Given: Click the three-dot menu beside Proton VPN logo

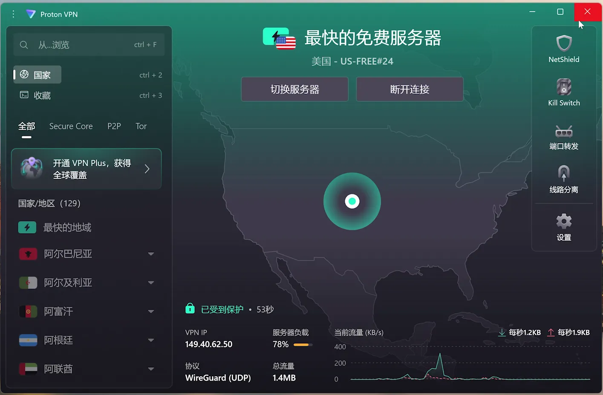Looking at the screenshot, I should coord(13,14).
